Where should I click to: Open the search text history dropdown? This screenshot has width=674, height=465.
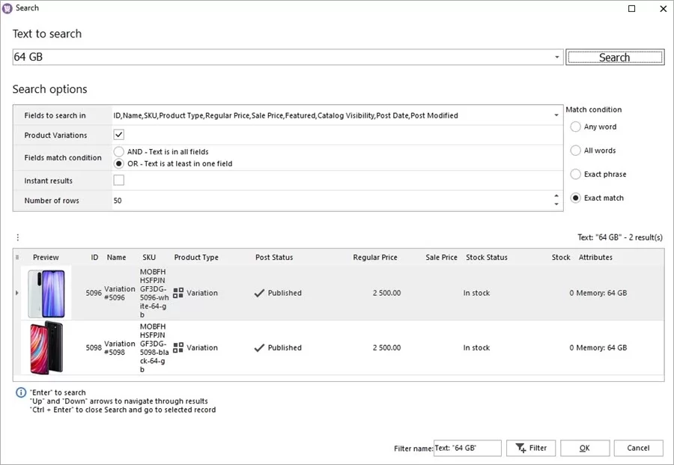coord(557,56)
